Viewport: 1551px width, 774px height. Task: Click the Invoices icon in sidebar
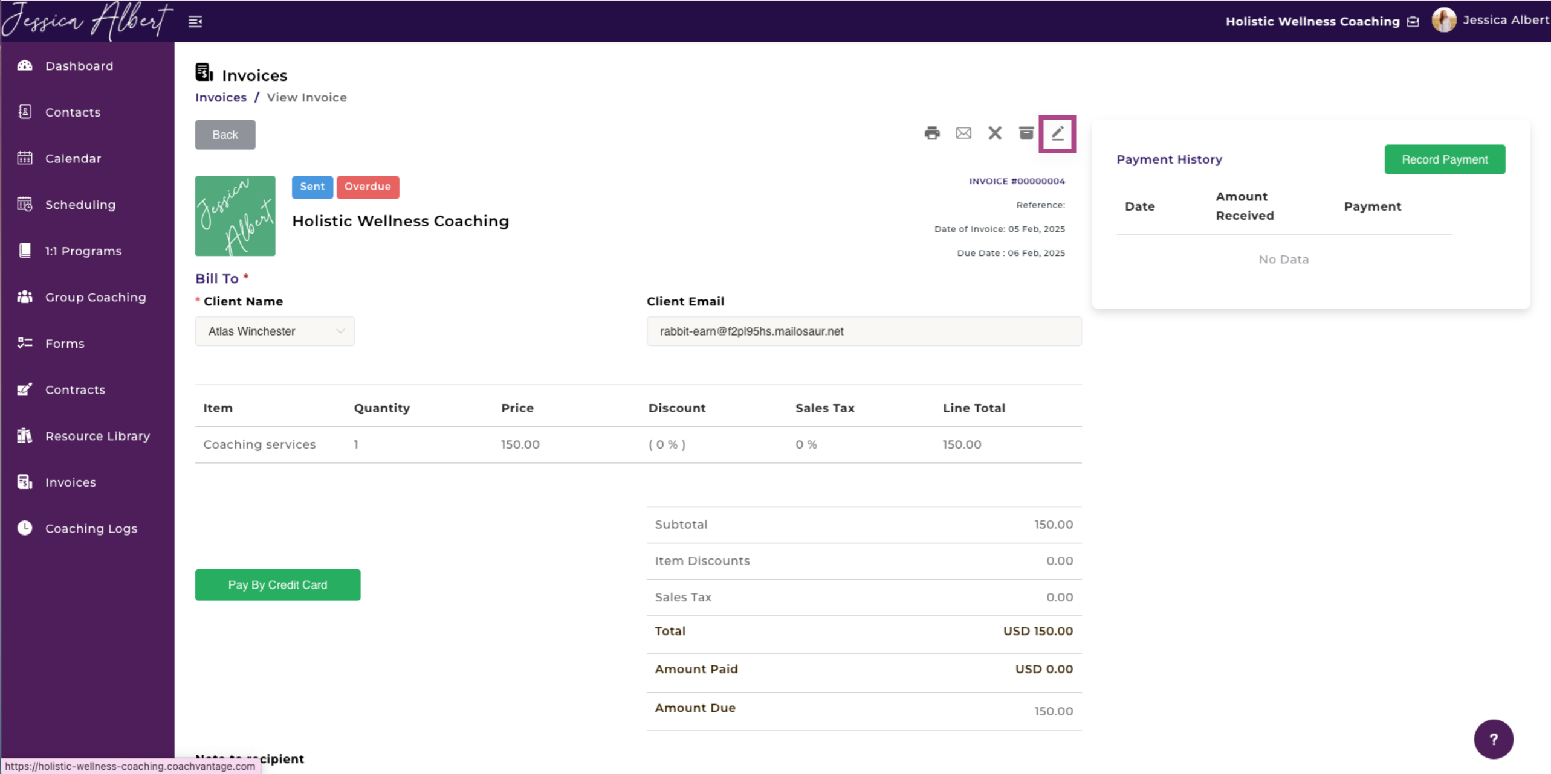[25, 482]
